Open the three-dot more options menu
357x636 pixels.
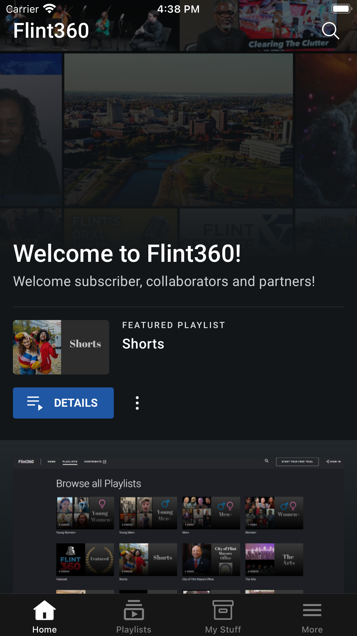point(137,403)
